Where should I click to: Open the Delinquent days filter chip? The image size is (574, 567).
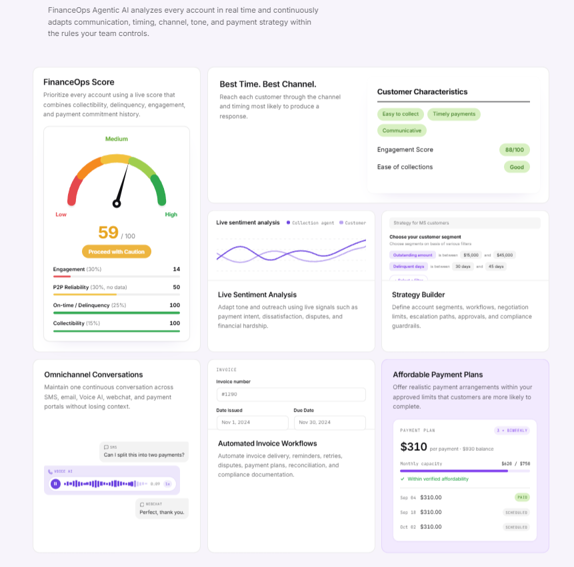coord(409,266)
